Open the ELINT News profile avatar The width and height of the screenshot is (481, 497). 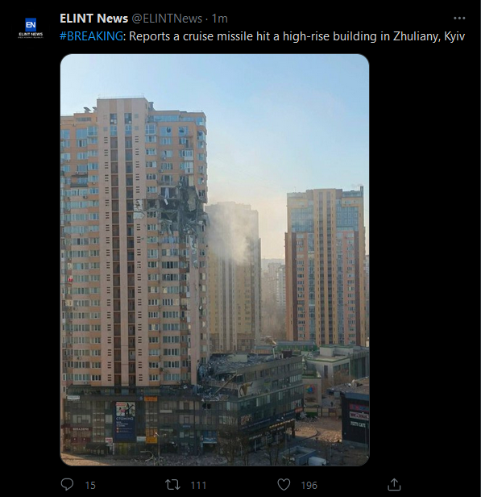click(31, 28)
